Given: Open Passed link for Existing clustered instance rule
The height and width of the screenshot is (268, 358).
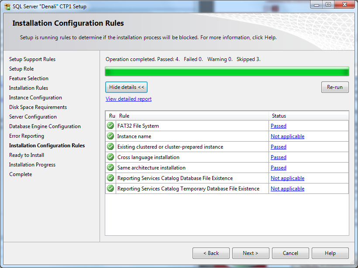Looking at the screenshot, I should pos(278,147).
